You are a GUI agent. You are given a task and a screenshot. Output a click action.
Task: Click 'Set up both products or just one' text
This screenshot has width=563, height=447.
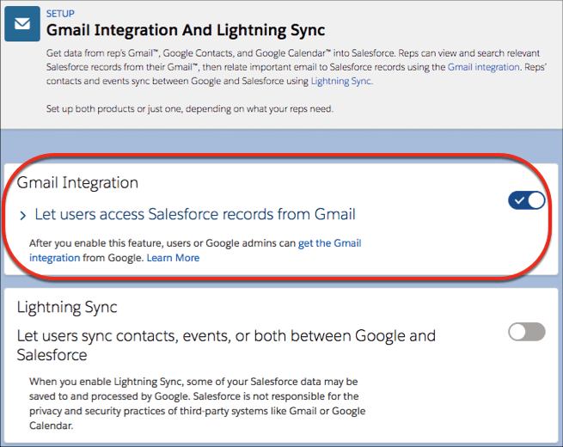(190, 109)
